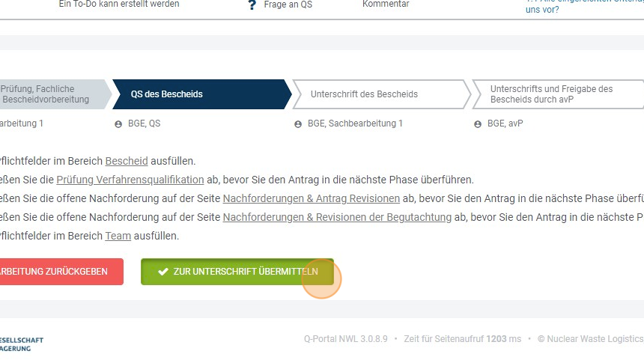Click the person icon next to BGE, QS
Screen dimensions: 644x360
tap(118, 124)
